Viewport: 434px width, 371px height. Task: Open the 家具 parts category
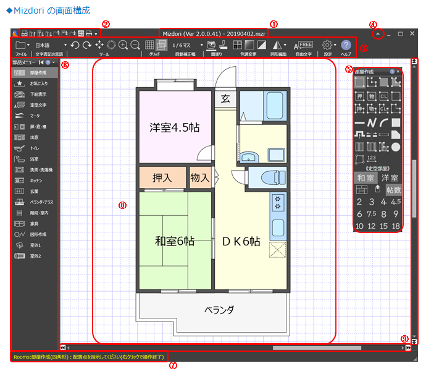(x=35, y=223)
